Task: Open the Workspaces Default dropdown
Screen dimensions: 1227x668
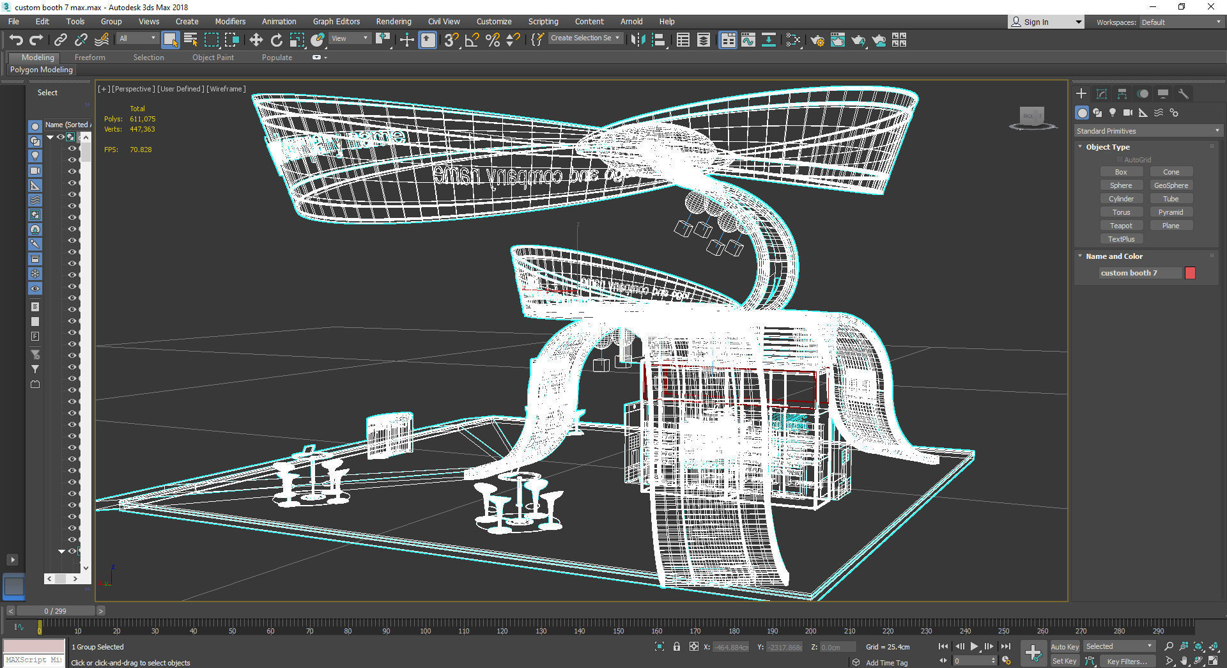Action: (1181, 22)
